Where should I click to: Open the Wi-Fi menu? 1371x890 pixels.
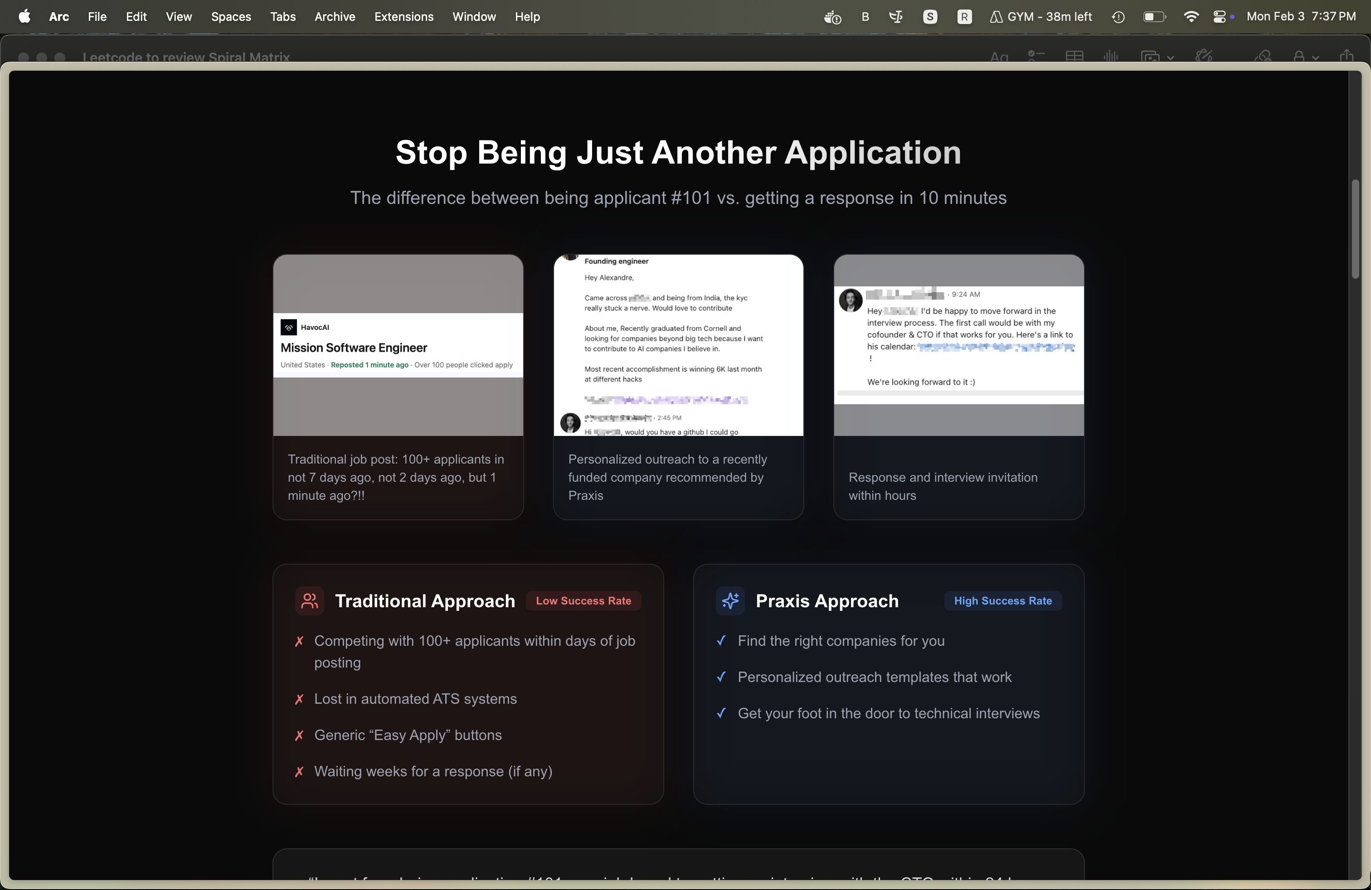[x=1191, y=17]
